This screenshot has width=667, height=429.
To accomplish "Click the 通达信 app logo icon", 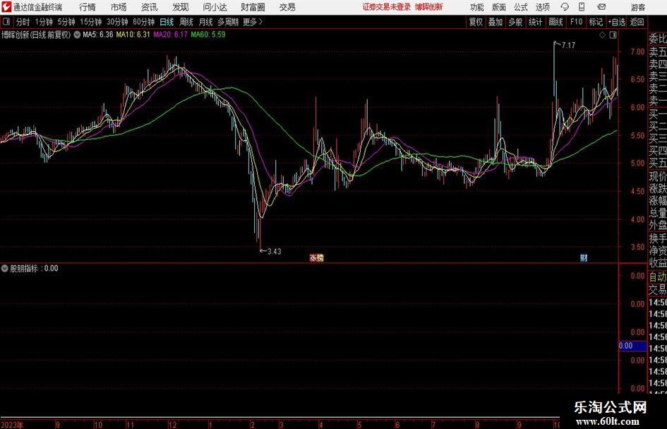I will tap(6, 7).
